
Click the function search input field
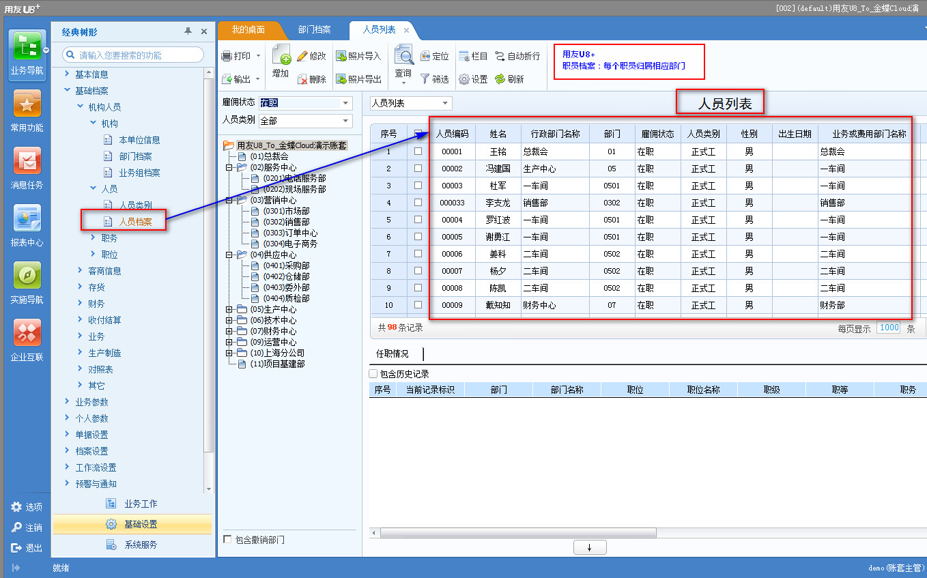[x=137, y=55]
